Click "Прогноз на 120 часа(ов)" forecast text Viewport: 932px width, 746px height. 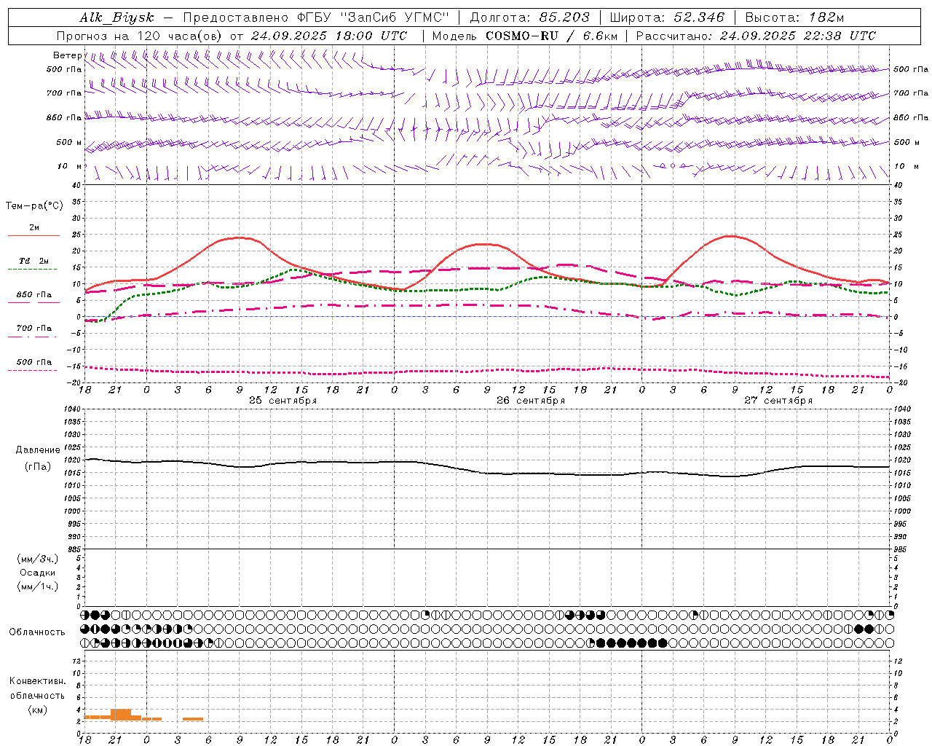139,36
